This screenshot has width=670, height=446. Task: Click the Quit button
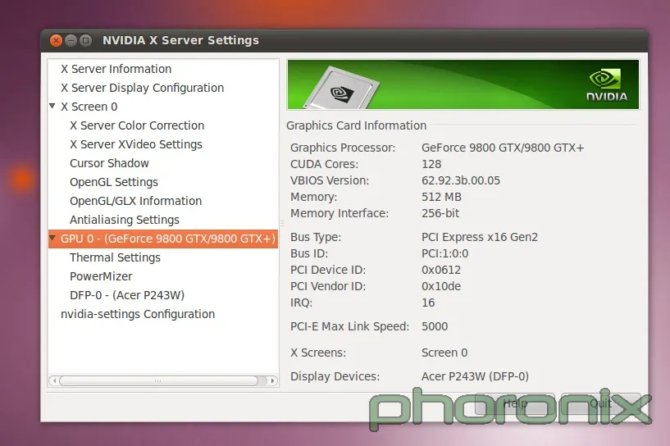601,403
